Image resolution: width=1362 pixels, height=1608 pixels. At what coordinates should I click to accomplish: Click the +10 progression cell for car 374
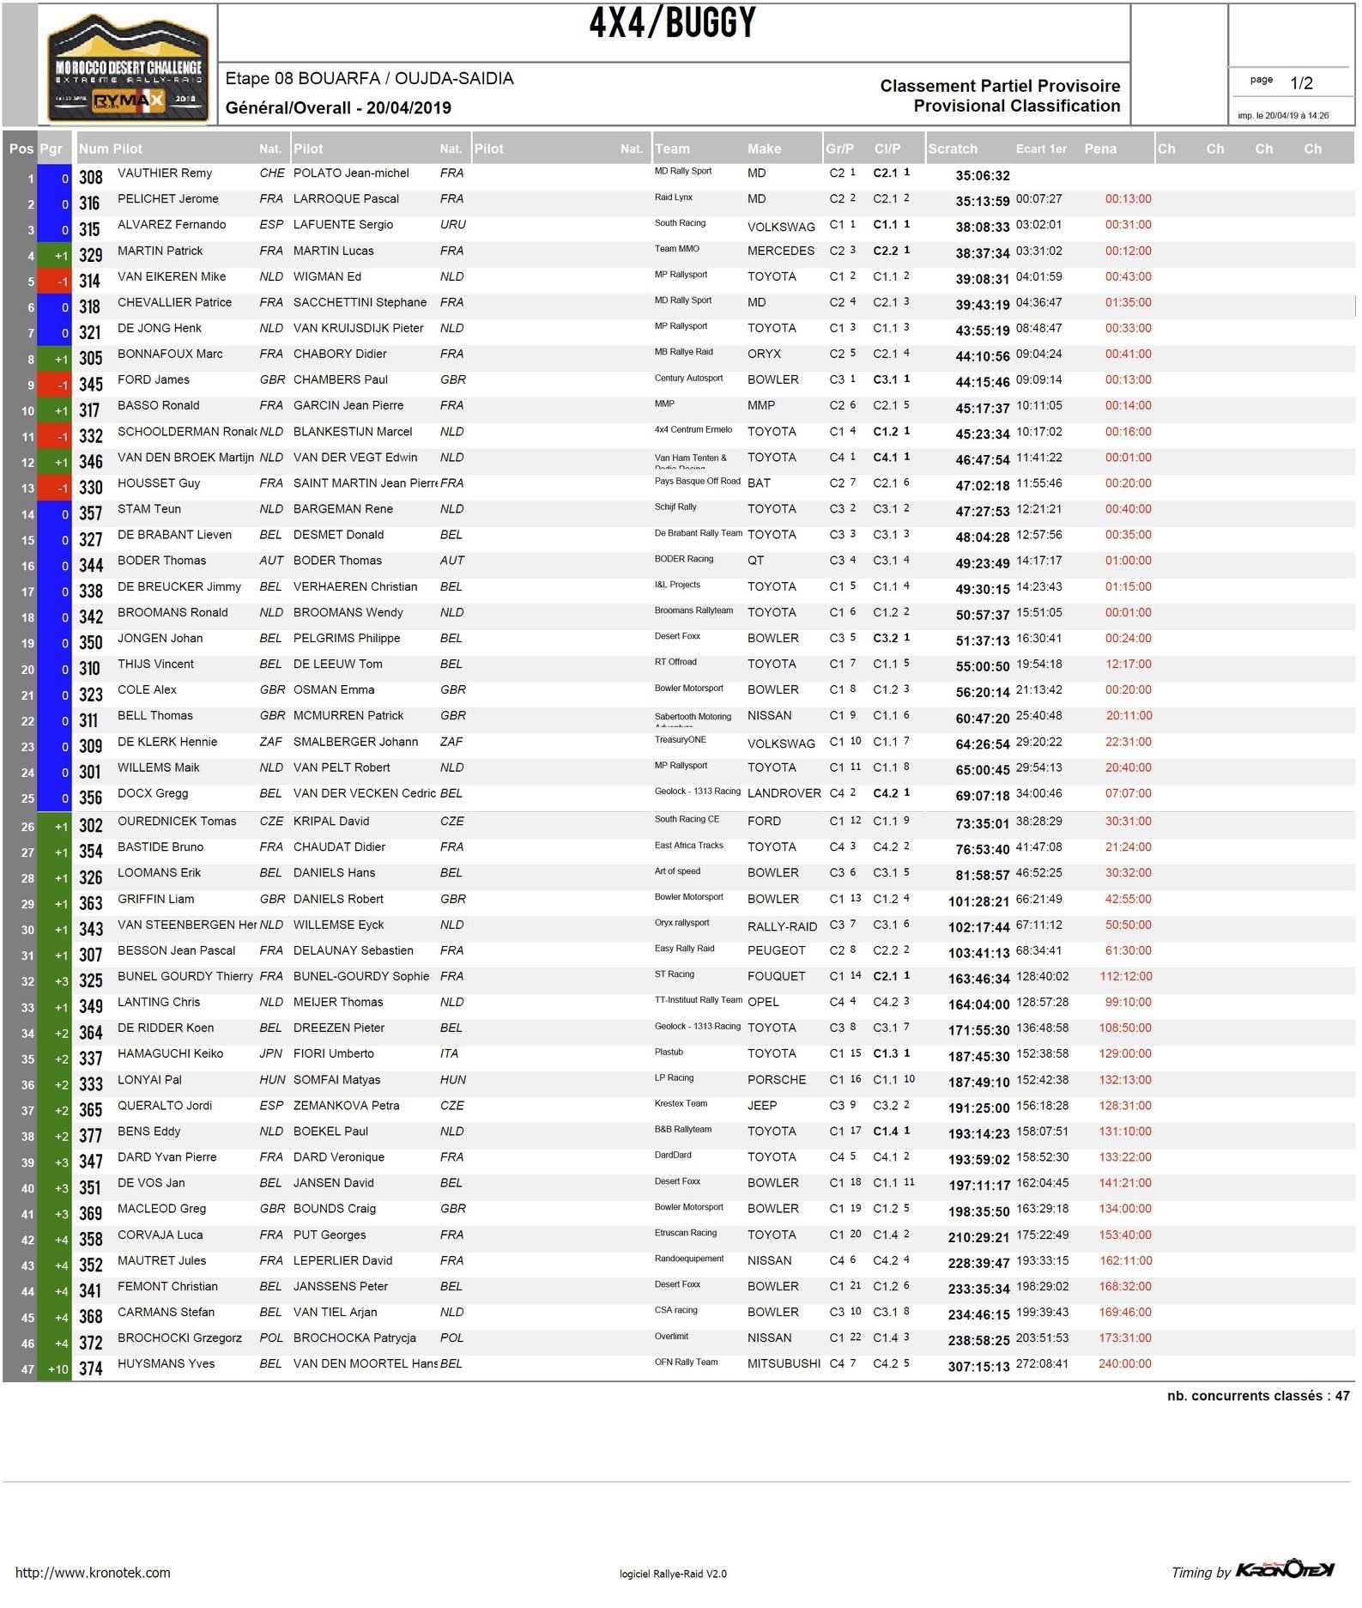pyautogui.click(x=54, y=1368)
